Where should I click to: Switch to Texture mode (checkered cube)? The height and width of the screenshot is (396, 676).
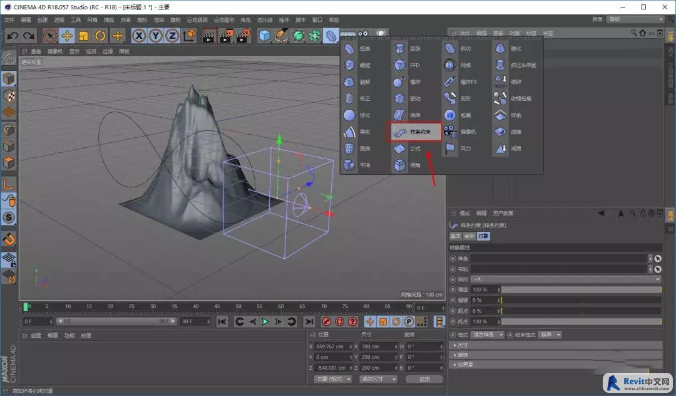coord(9,95)
